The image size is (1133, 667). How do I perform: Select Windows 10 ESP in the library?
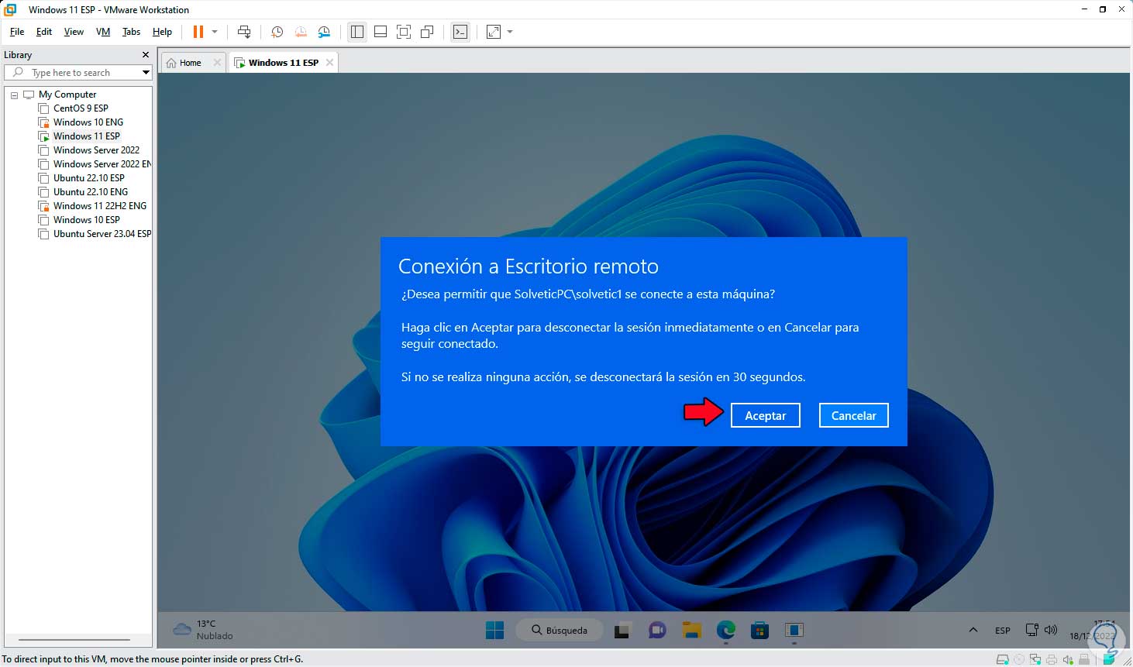tap(87, 220)
